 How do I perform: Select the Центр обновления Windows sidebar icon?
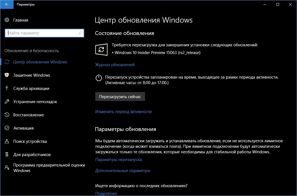coord(7,62)
